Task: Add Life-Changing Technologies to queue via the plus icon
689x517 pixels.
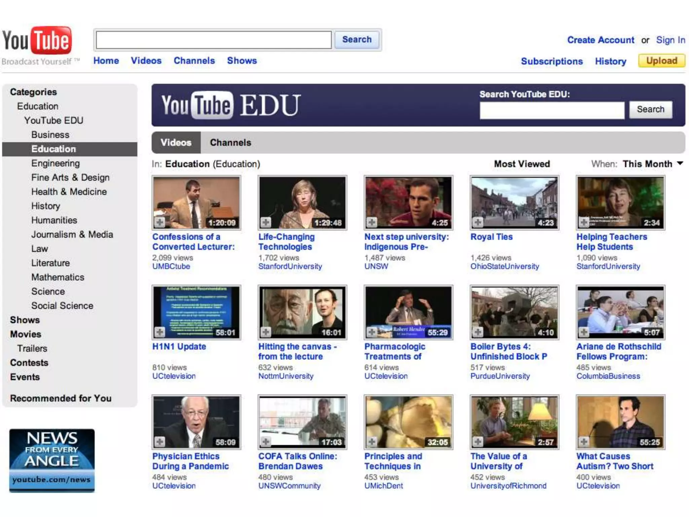Action: click(266, 222)
